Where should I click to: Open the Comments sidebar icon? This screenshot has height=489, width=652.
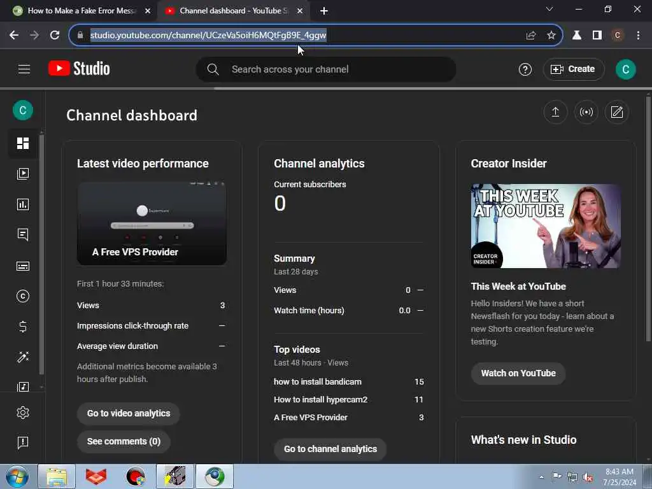coord(23,235)
